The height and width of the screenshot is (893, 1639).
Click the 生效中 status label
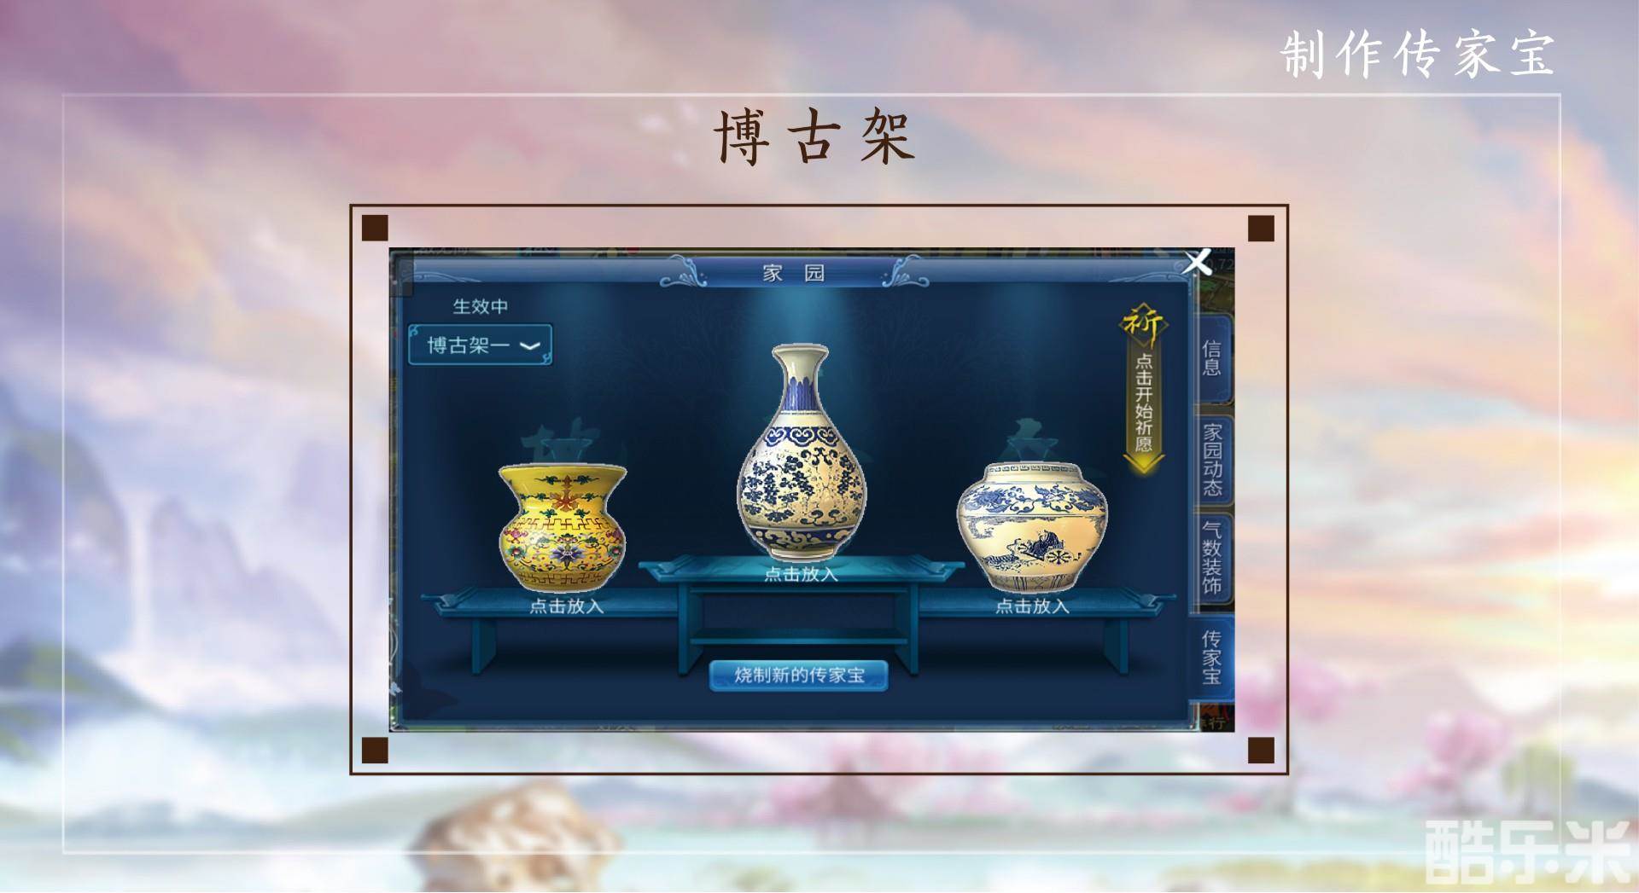click(x=481, y=306)
